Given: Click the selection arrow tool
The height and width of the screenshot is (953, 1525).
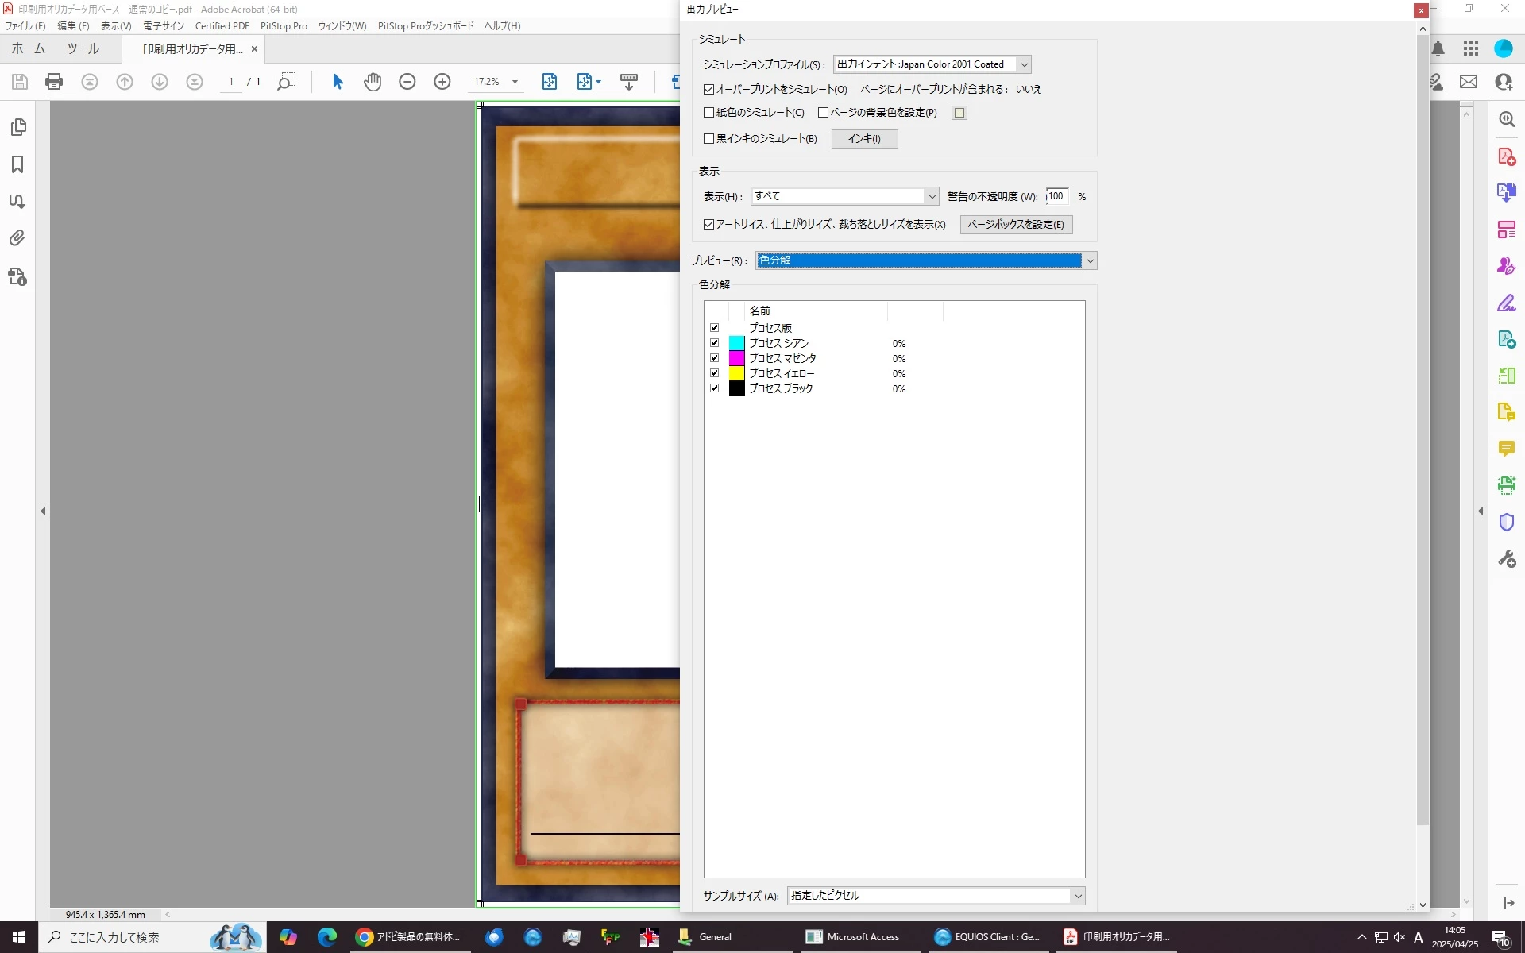Looking at the screenshot, I should pyautogui.click(x=338, y=82).
